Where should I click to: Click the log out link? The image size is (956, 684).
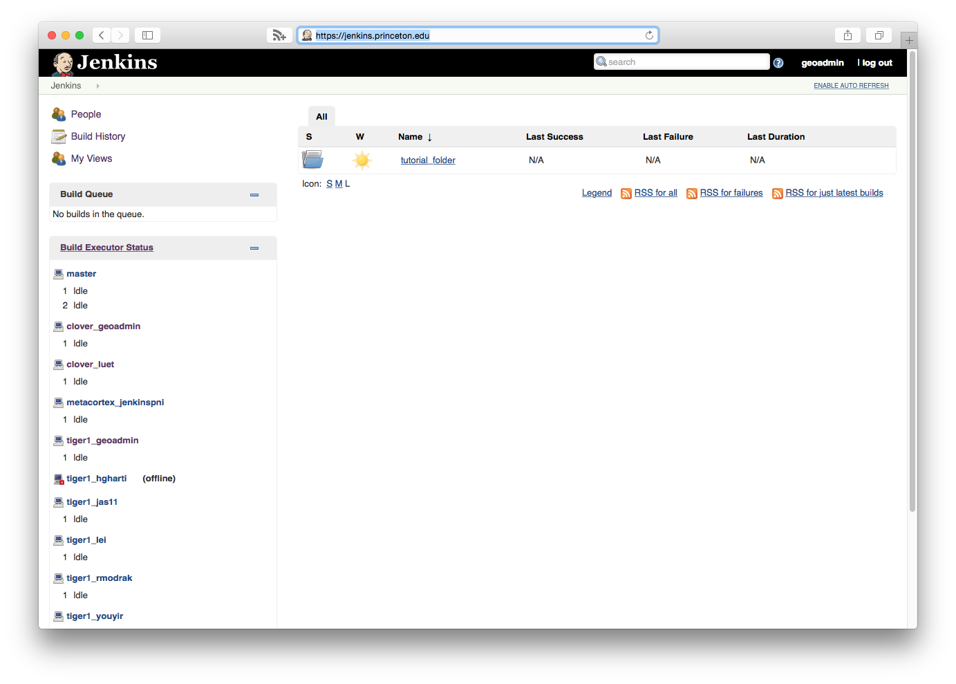877,63
